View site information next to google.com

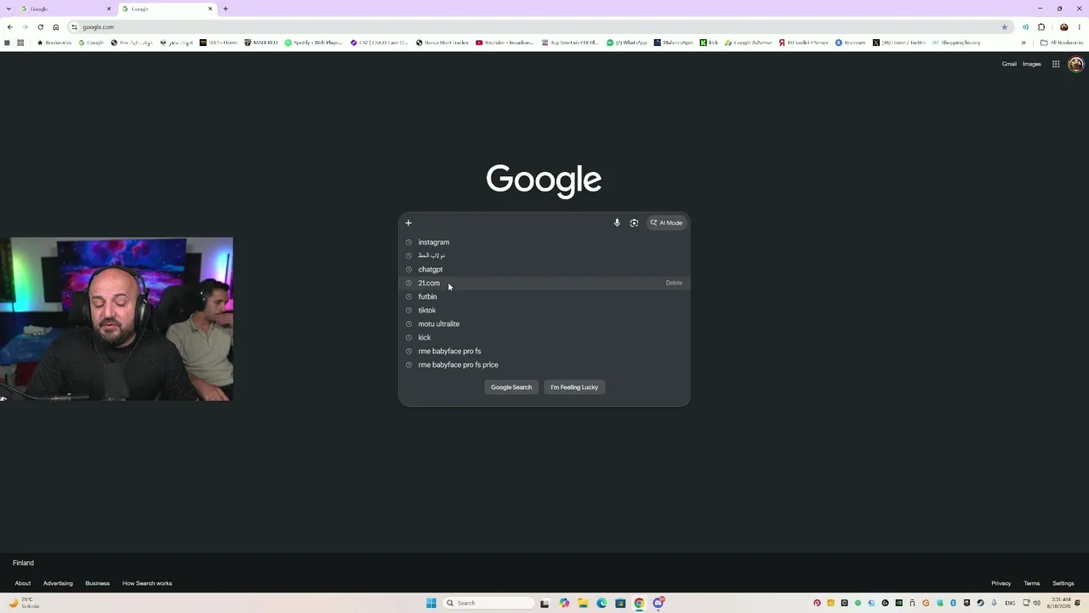click(x=74, y=27)
